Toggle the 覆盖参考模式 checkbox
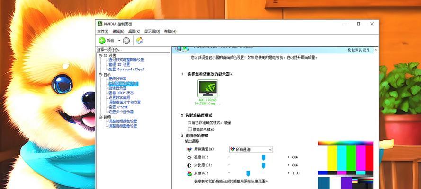This screenshot has height=189, width=421. click(x=190, y=129)
